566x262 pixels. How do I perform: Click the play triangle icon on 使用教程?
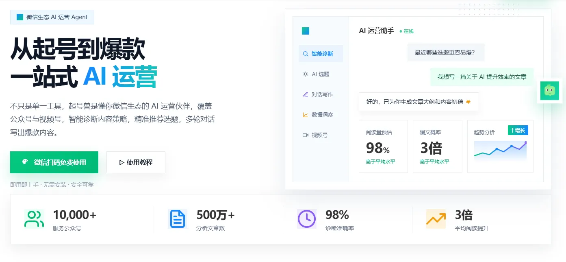point(122,162)
